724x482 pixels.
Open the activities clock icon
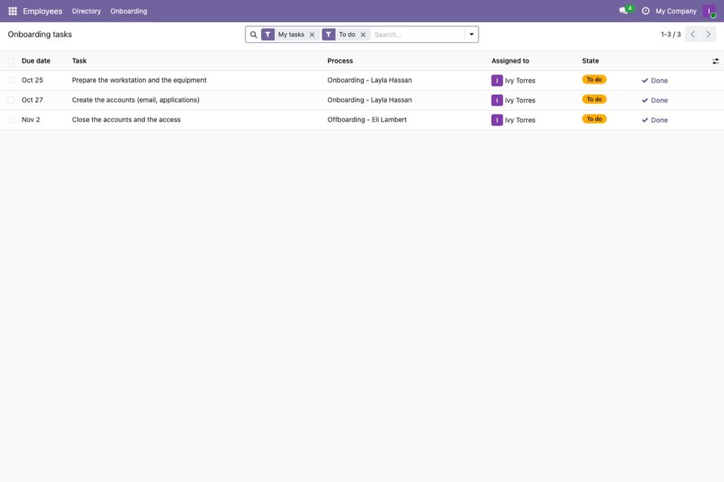(645, 11)
